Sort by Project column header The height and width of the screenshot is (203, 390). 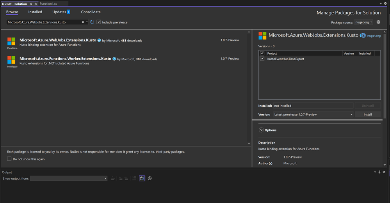[x=304, y=53]
